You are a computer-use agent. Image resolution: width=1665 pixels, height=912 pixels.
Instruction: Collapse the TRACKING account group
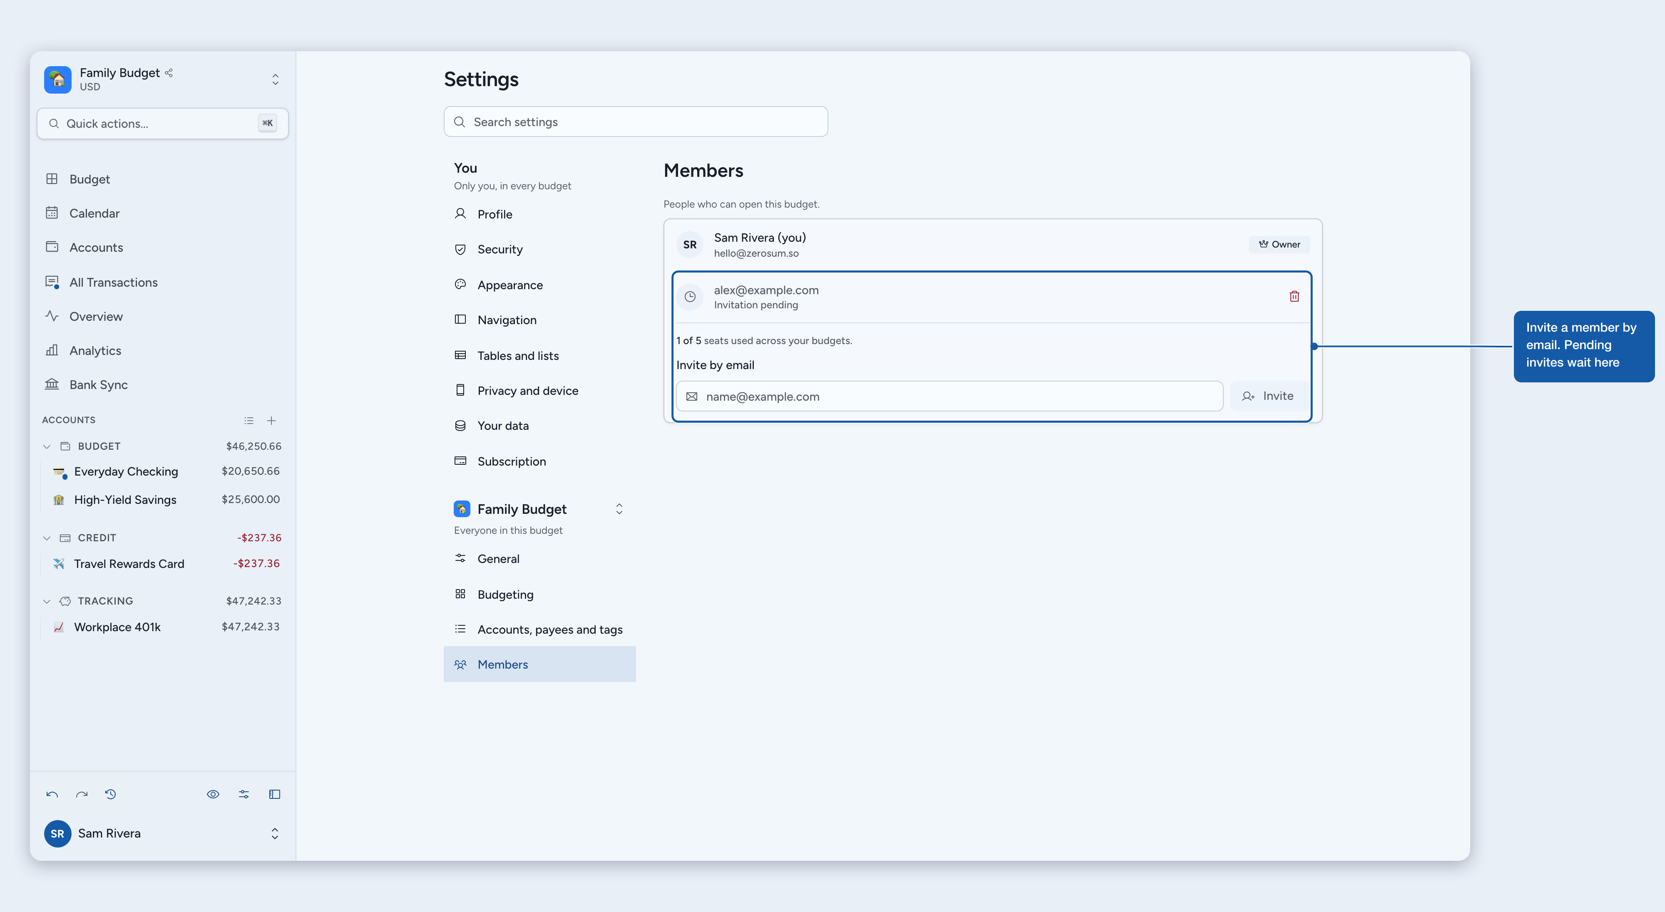point(47,601)
